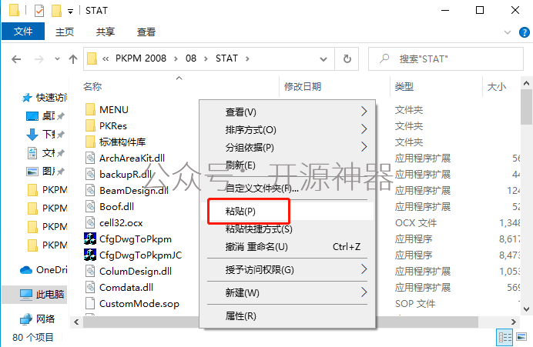Open the recent locations dropdown arrow
The height and width of the screenshot is (347, 533).
click(x=57, y=59)
